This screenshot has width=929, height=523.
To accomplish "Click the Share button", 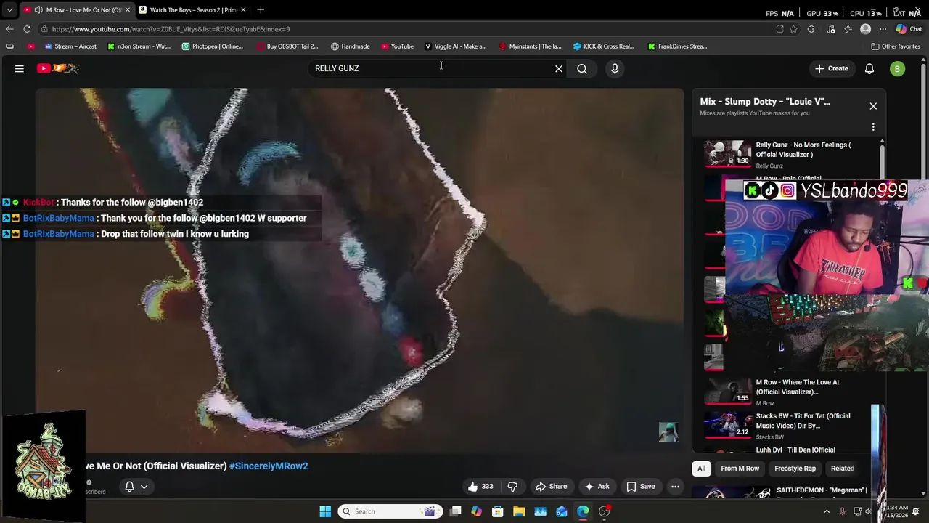I will point(551,487).
